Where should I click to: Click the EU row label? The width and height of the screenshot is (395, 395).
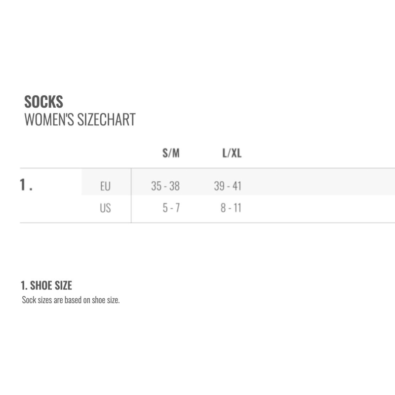(x=105, y=187)
